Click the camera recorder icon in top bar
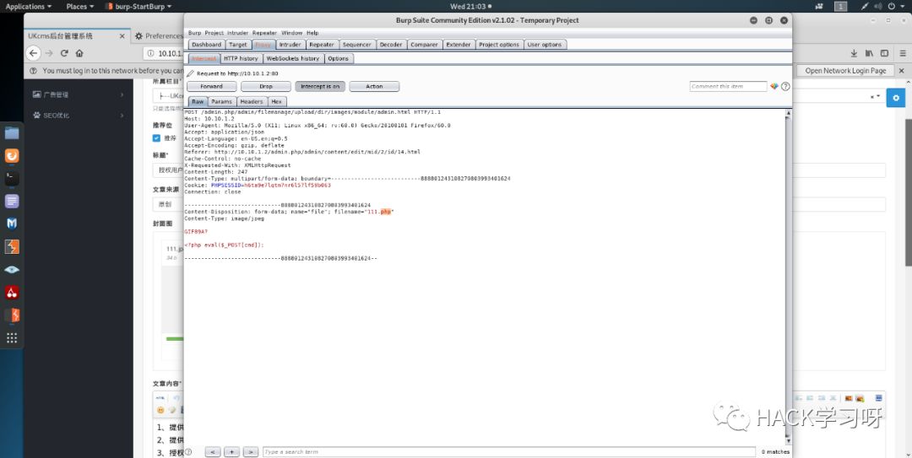This screenshot has width=912, height=458. 819,7
